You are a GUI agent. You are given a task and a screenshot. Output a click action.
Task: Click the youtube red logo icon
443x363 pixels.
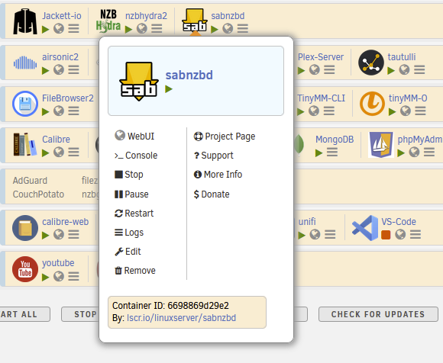(25, 269)
